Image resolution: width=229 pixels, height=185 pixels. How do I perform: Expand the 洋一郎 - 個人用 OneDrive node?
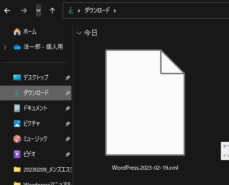pyautogui.click(x=5, y=47)
